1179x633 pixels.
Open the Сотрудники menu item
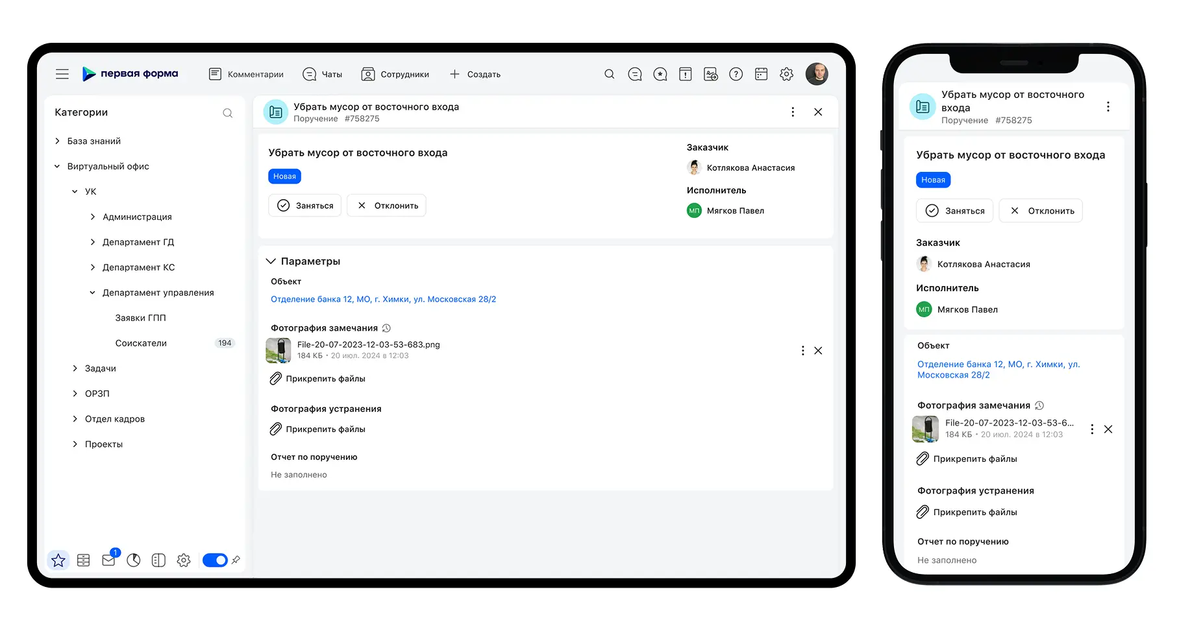pos(395,74)
